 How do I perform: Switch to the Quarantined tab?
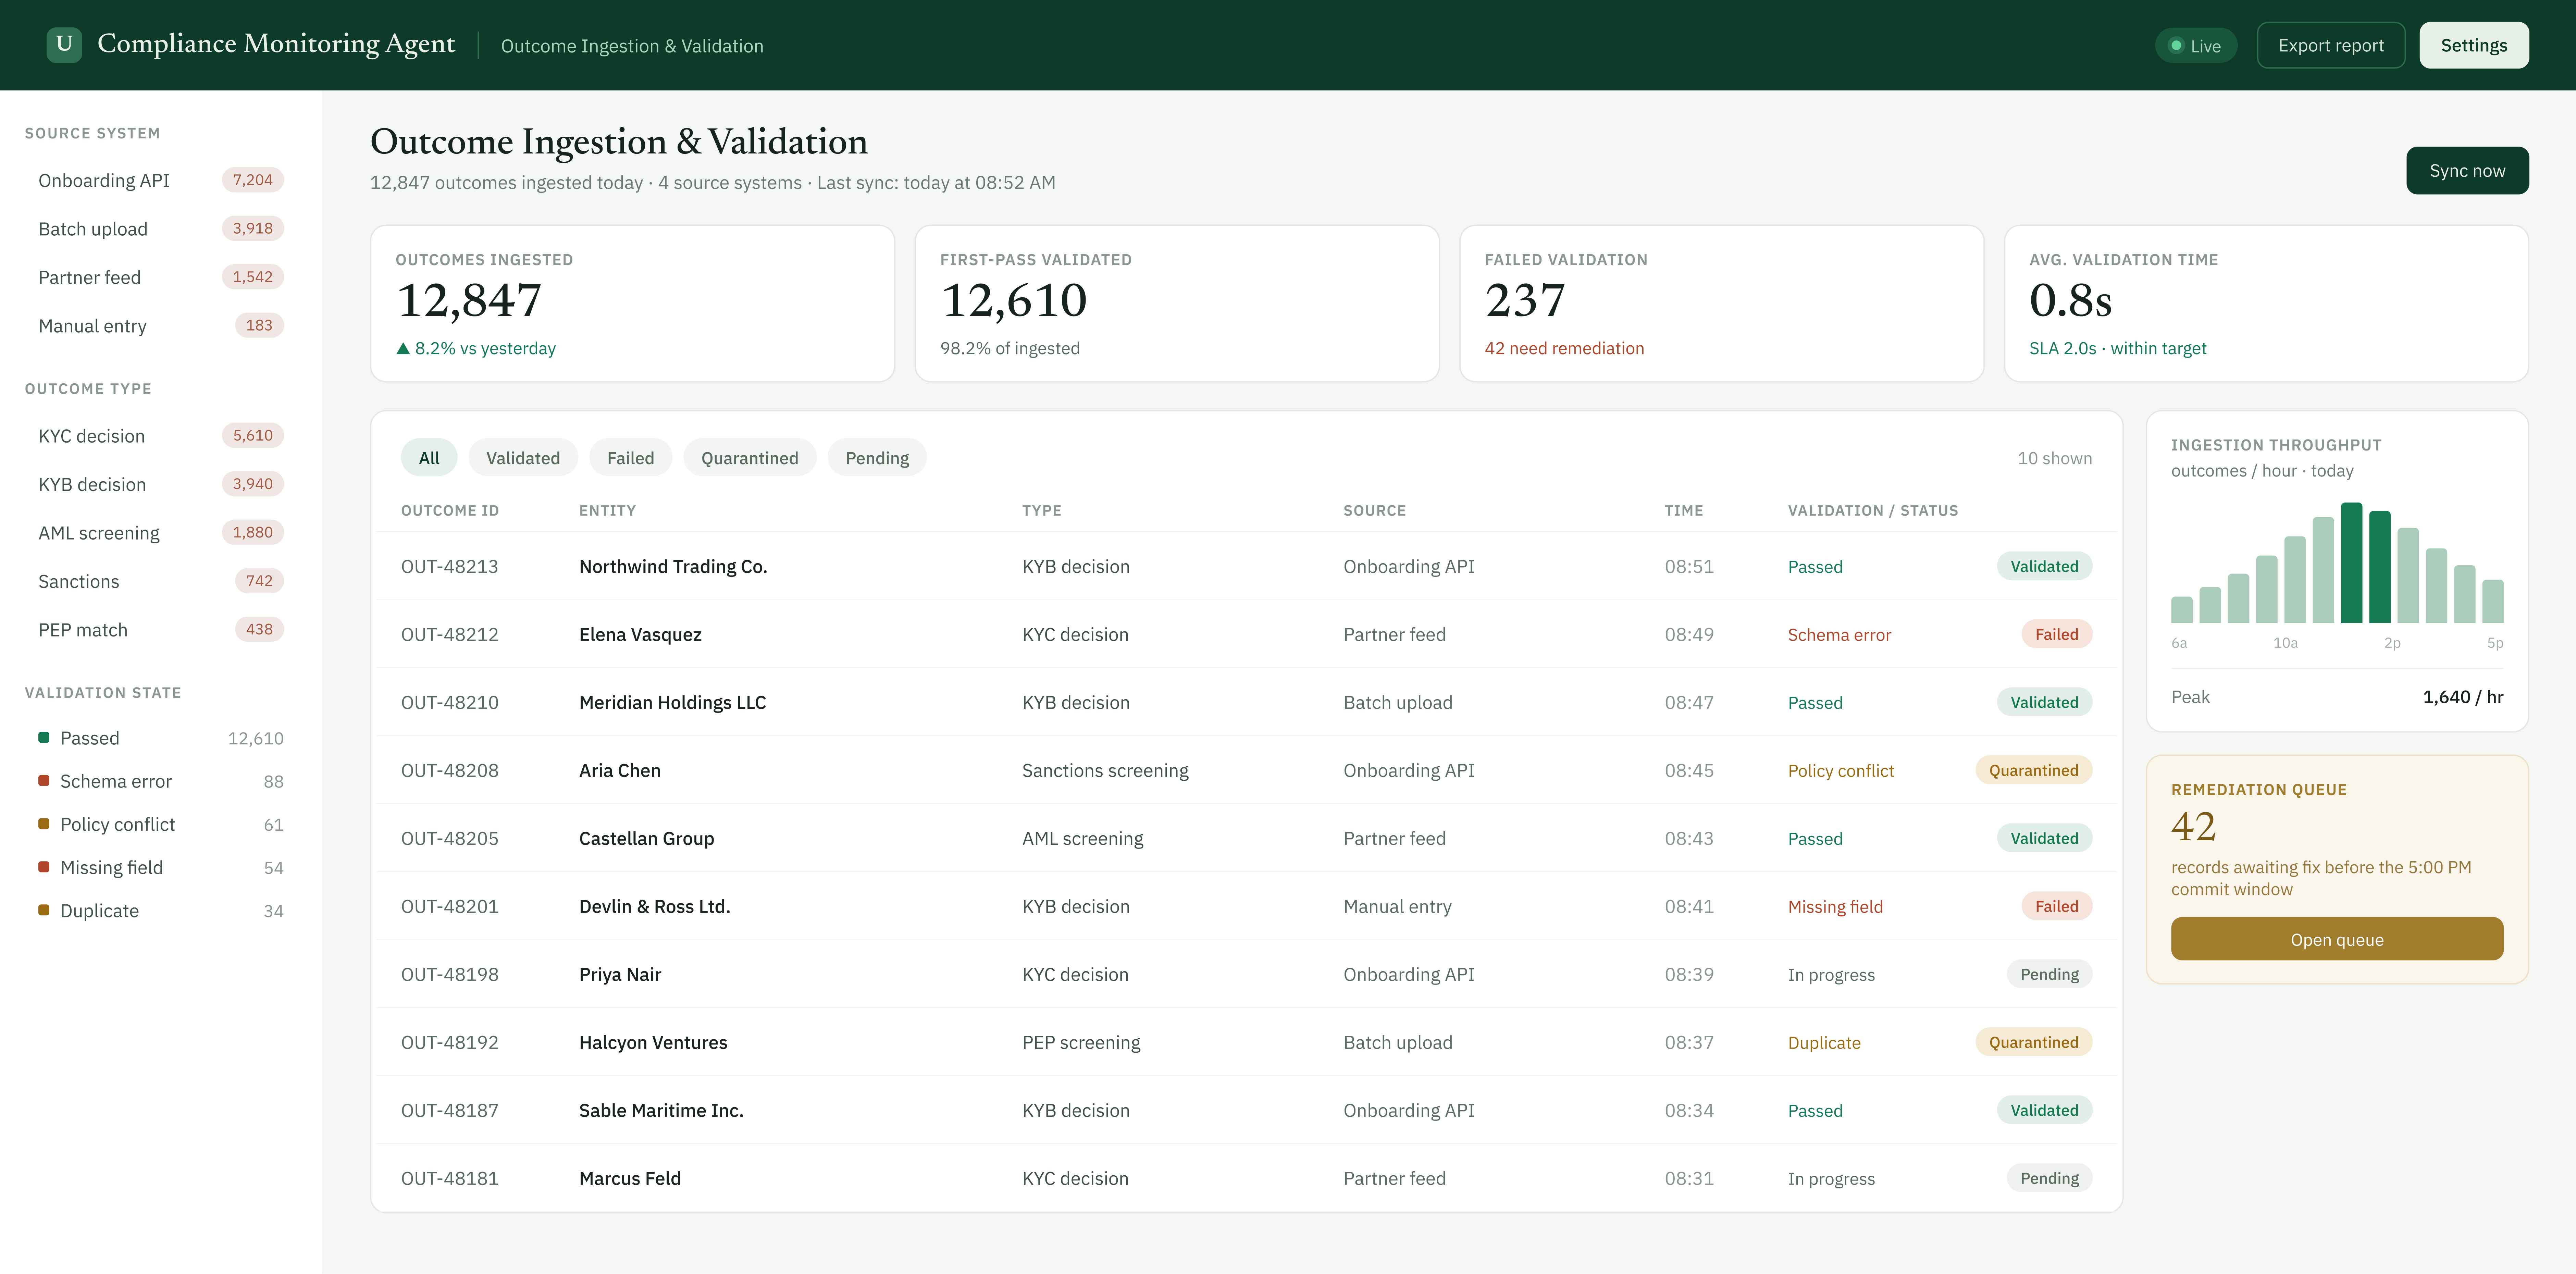point(749,458)
